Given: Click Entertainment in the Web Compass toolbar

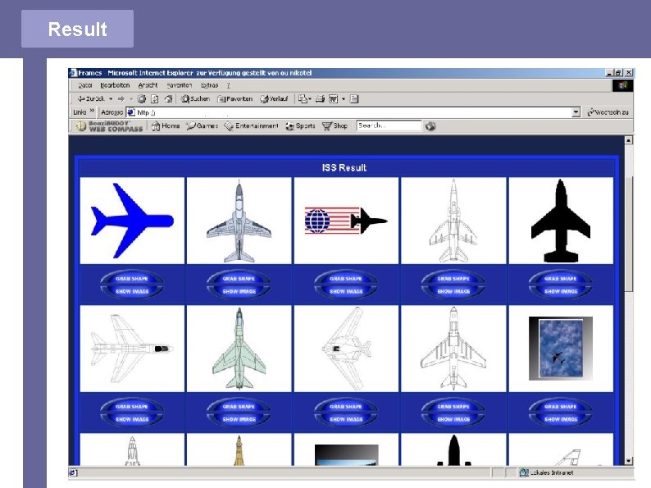Looking at the screenshot, I should [x=251, y=125].
